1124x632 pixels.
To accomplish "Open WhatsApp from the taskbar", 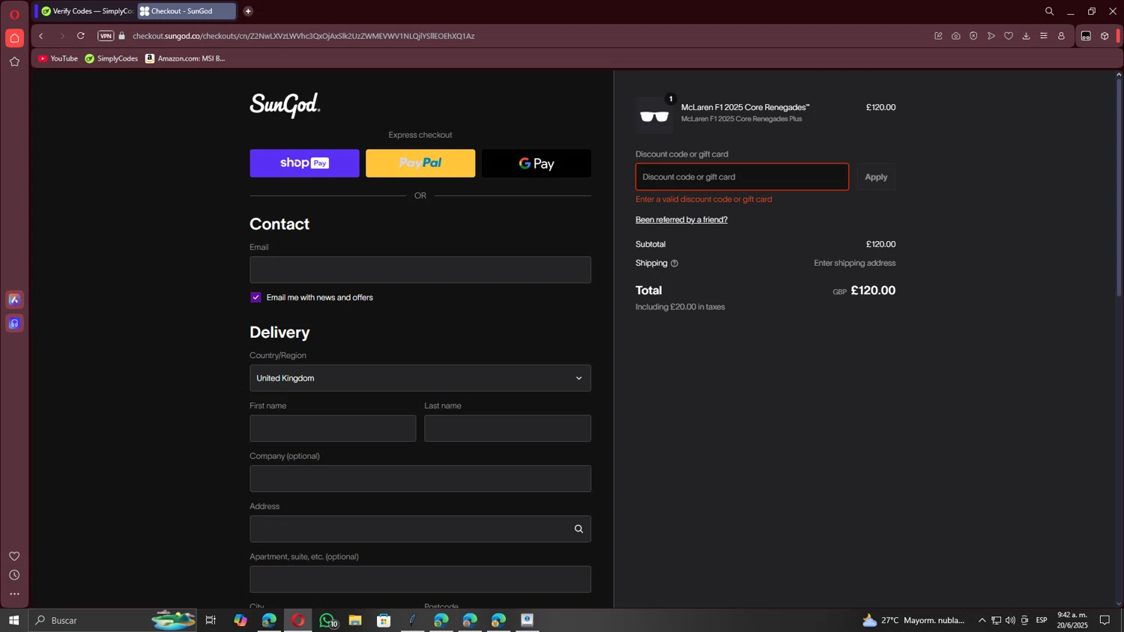I will coord(327,620).
